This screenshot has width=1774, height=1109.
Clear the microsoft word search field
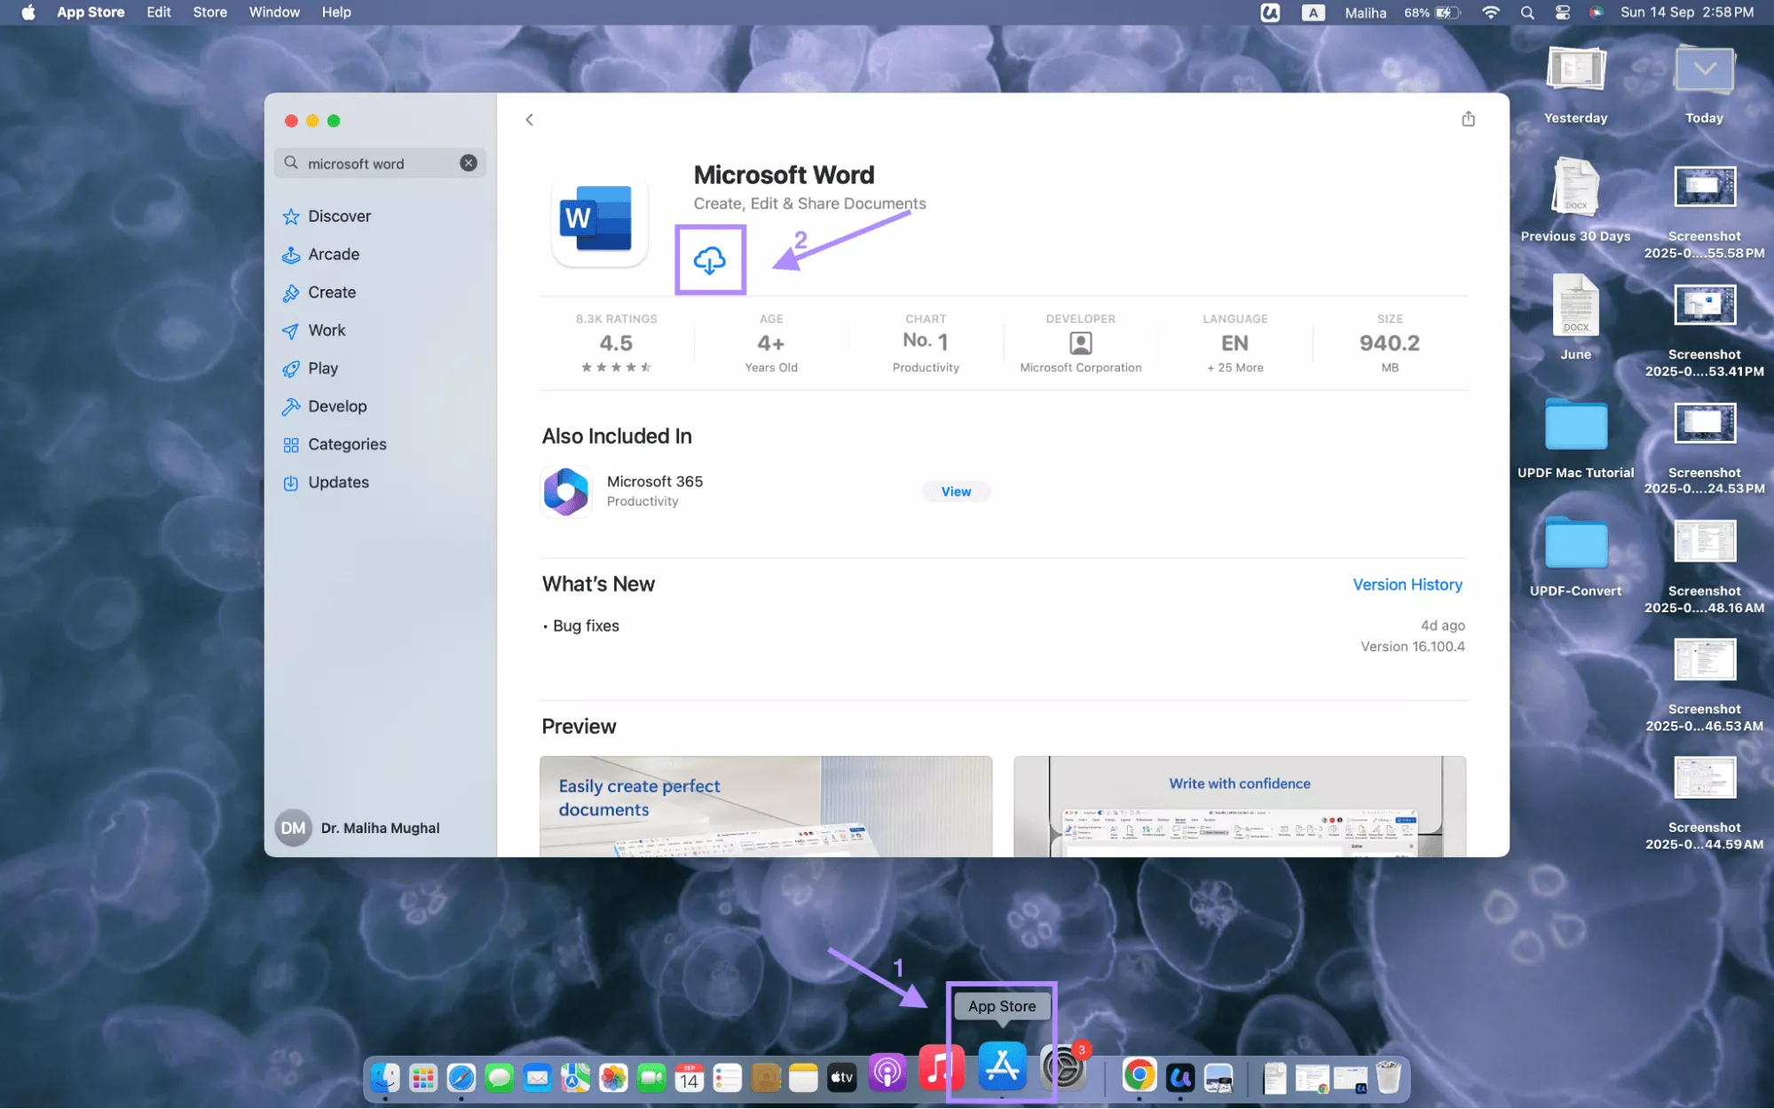click(469, 163)
